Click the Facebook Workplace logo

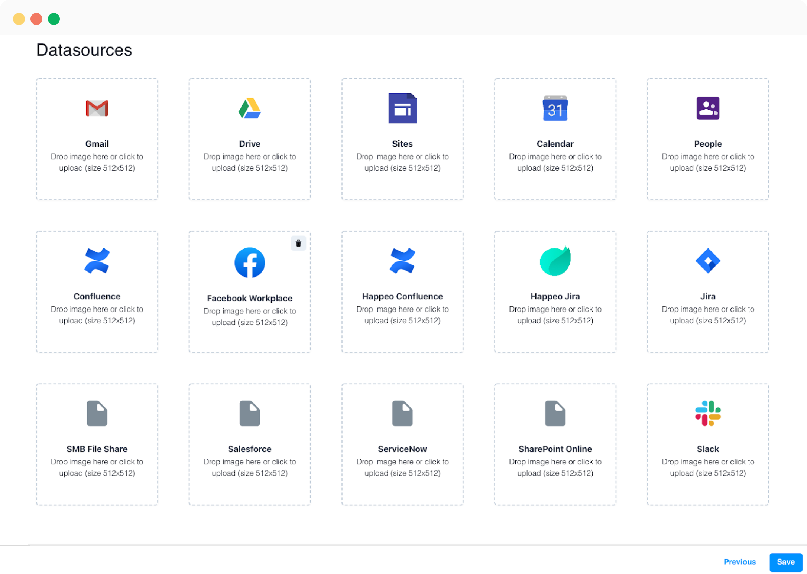(250, 262)
